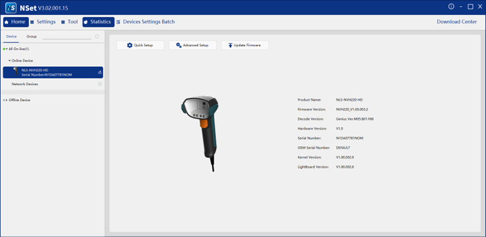Open the Tool tab
486x237 pixels.
(70, 22)
